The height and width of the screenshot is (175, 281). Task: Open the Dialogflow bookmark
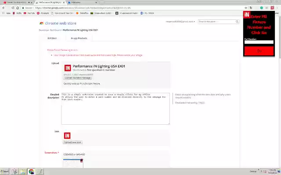83,13
